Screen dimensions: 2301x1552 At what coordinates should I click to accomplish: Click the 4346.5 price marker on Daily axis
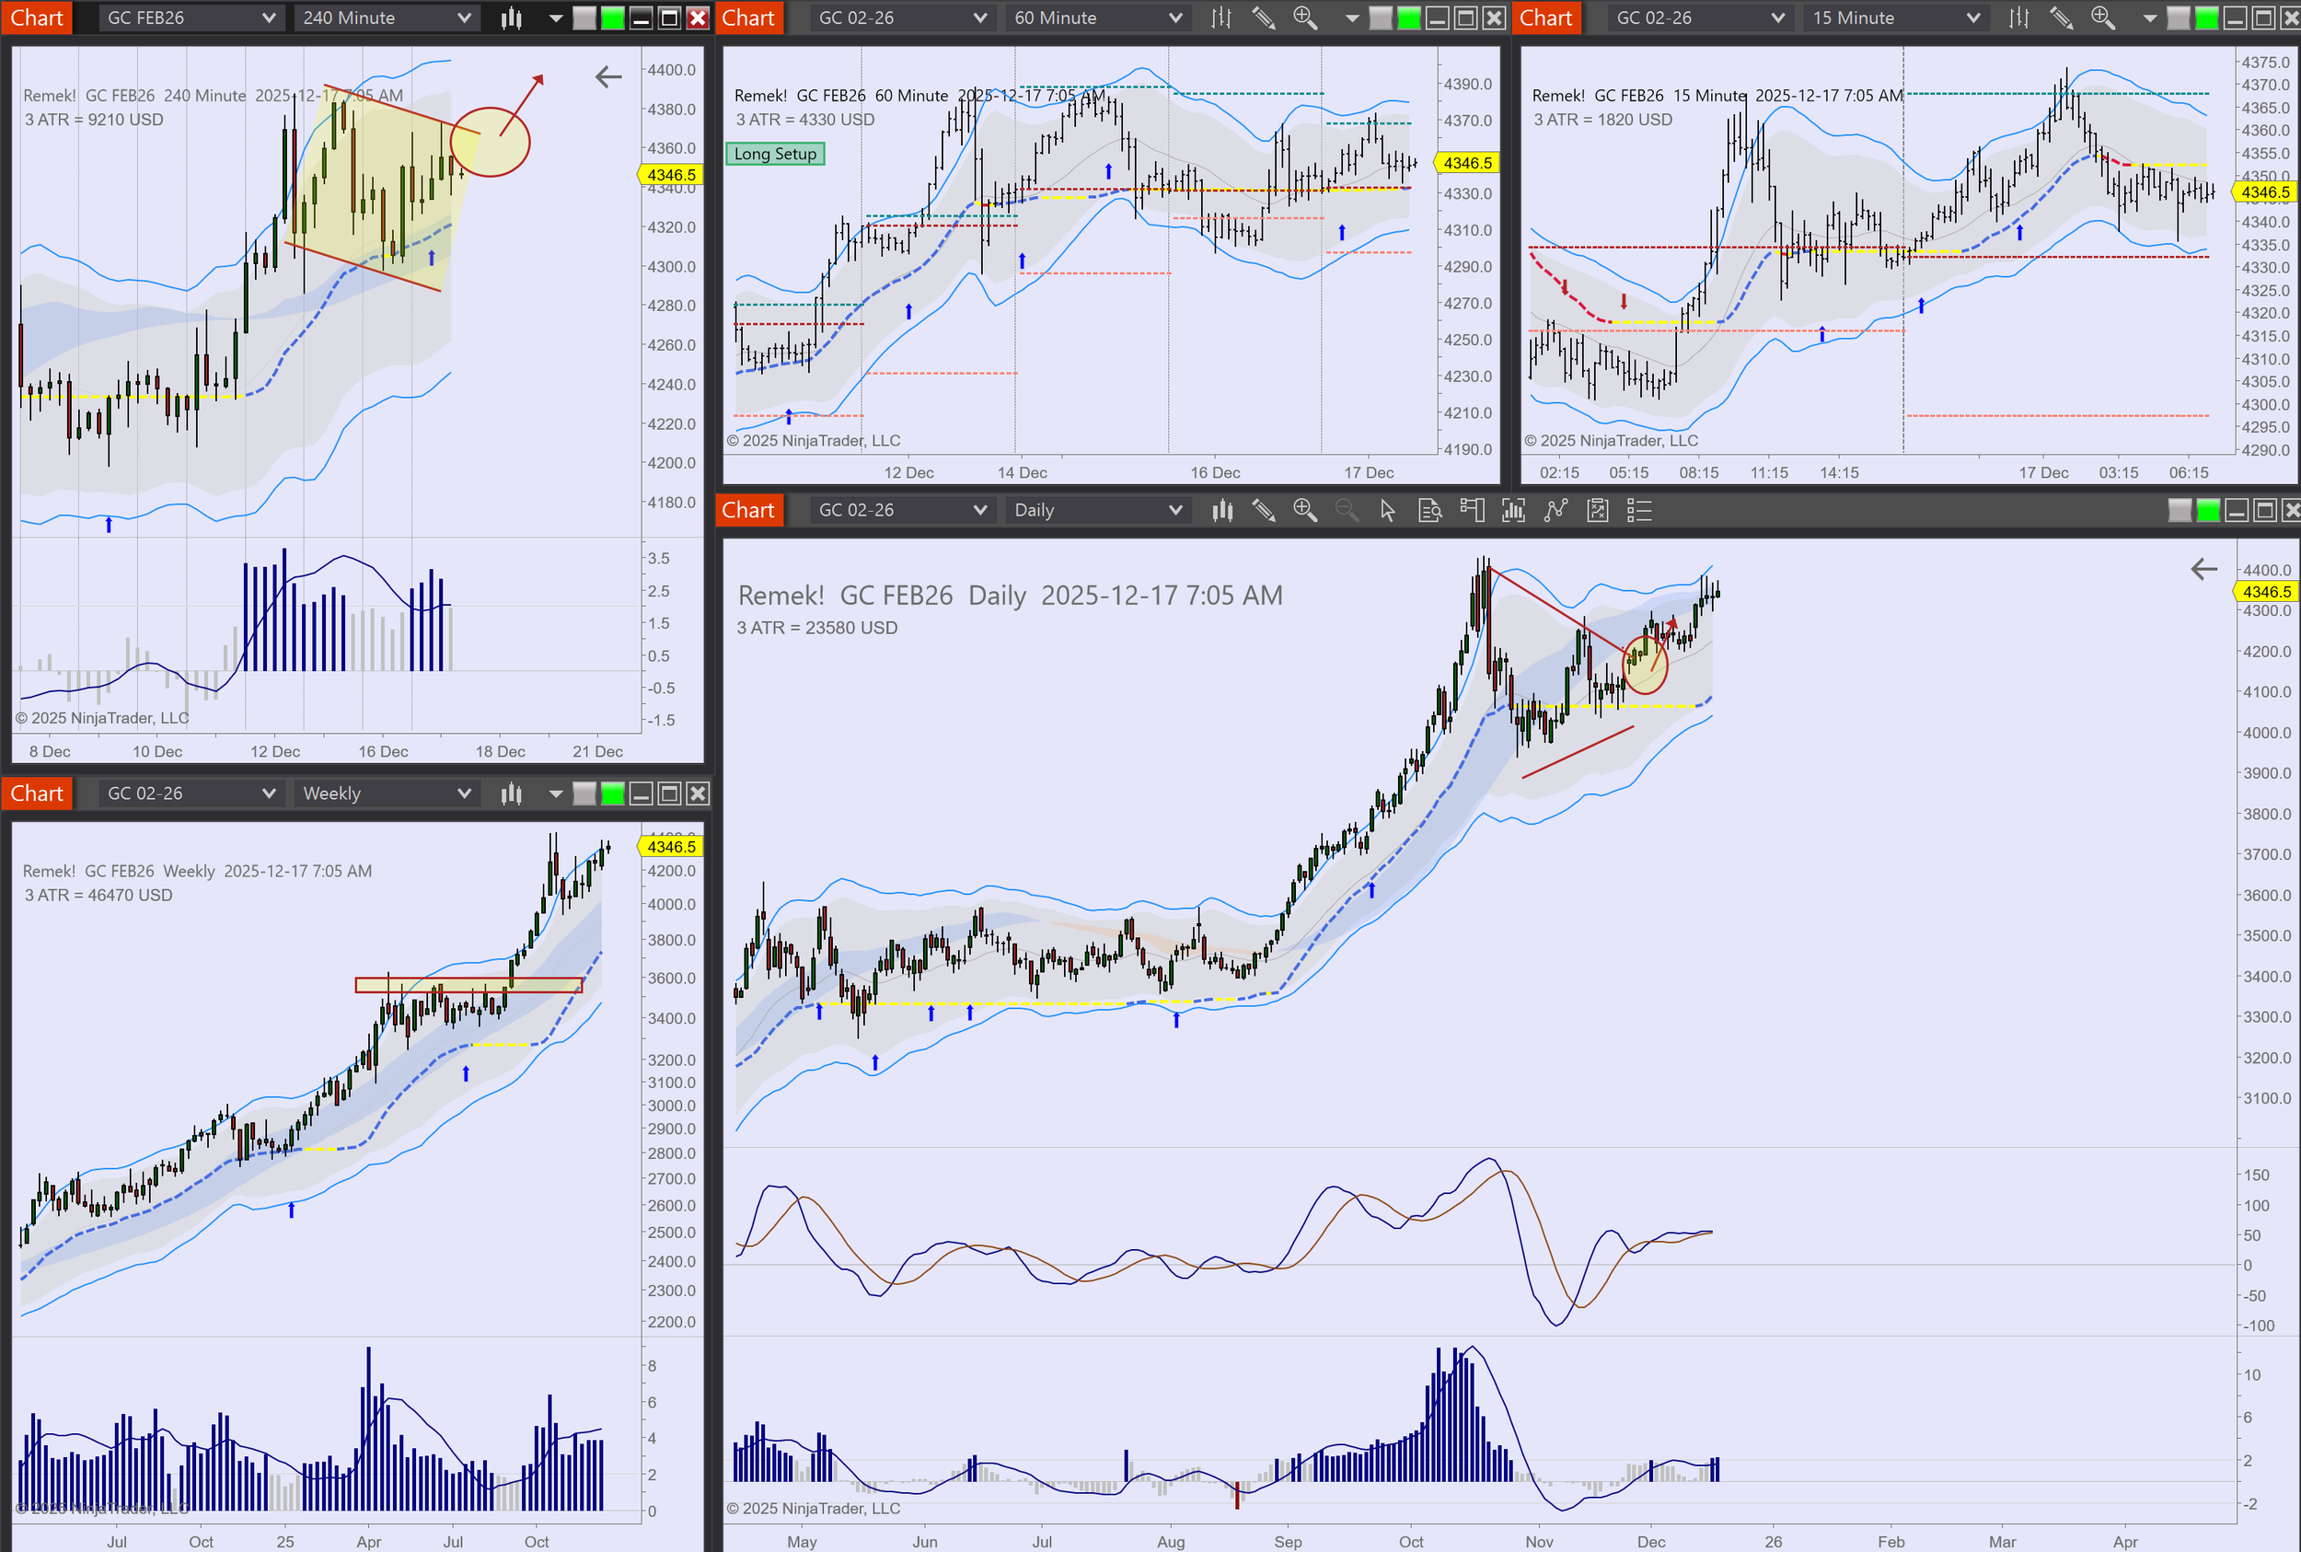click(x=2265, y=592)
